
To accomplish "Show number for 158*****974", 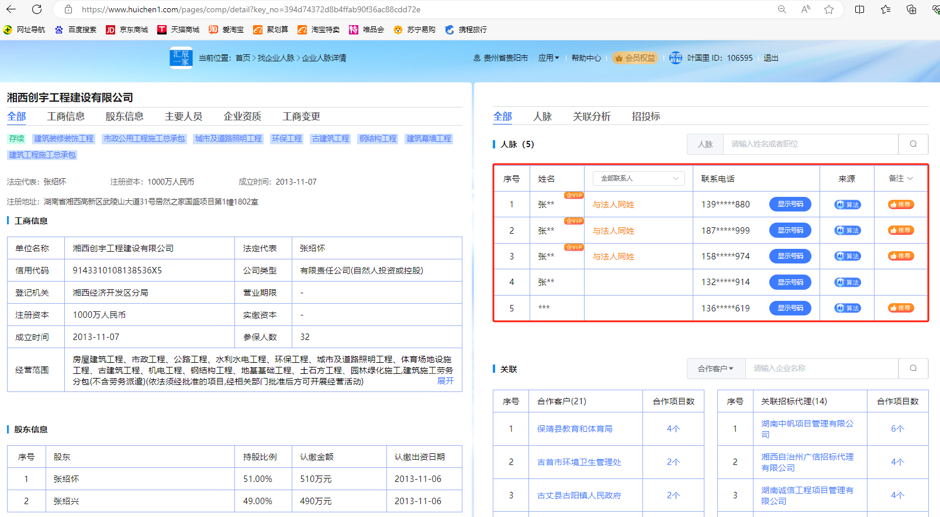I will coord(790,256).
